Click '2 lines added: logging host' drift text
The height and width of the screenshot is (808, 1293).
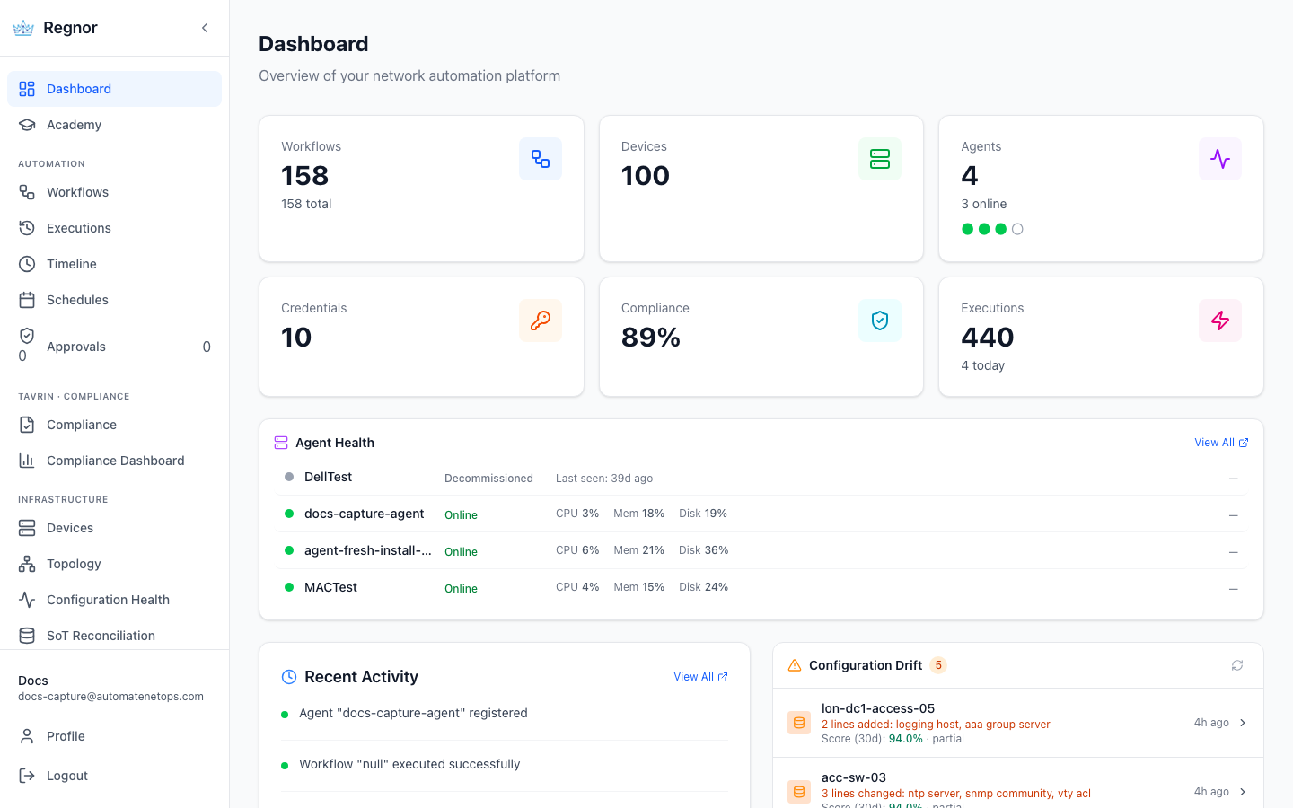pos(936,725)
